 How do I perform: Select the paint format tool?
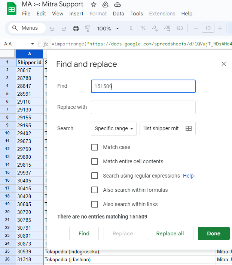click(88, 29)
